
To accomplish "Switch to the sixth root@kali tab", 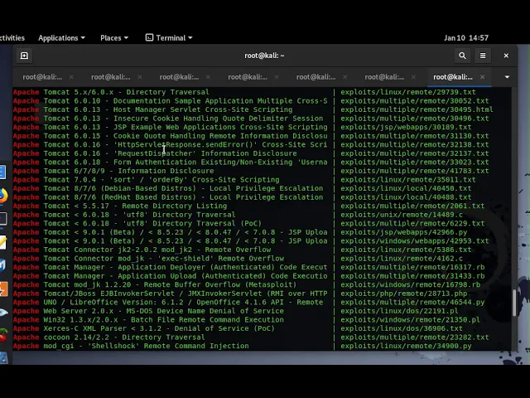I will pyautogui.click(x=384, y=77).
